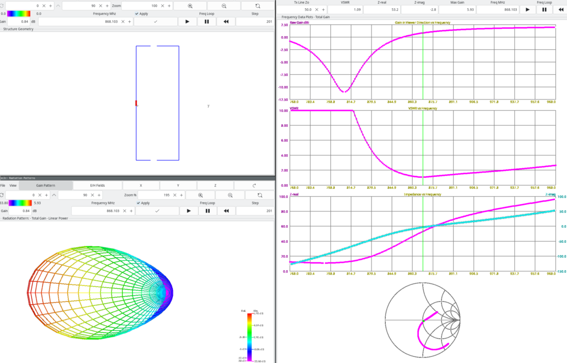This screenshot has width=567, height=363.
Task: Increase Tx Line Zo value with plus
Action: [x=323, y=10]
